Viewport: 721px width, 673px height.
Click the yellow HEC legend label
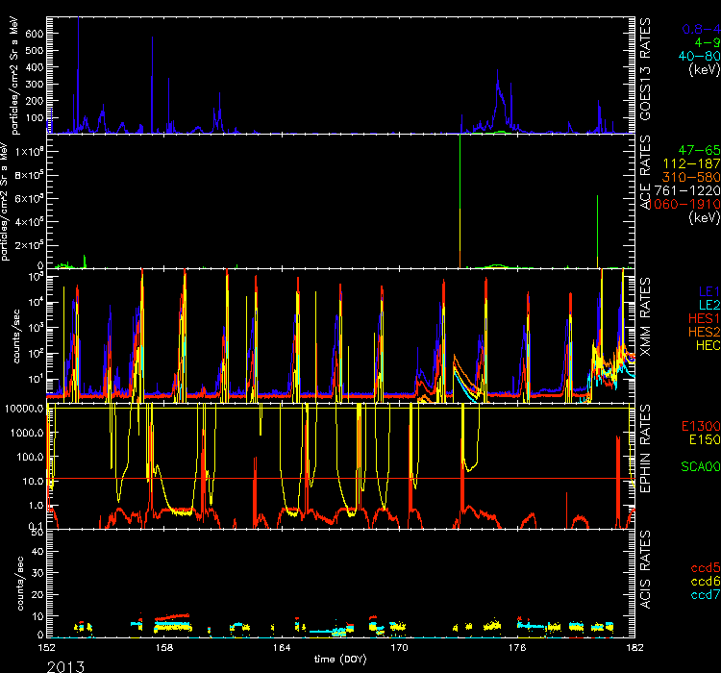pos(705,343)
